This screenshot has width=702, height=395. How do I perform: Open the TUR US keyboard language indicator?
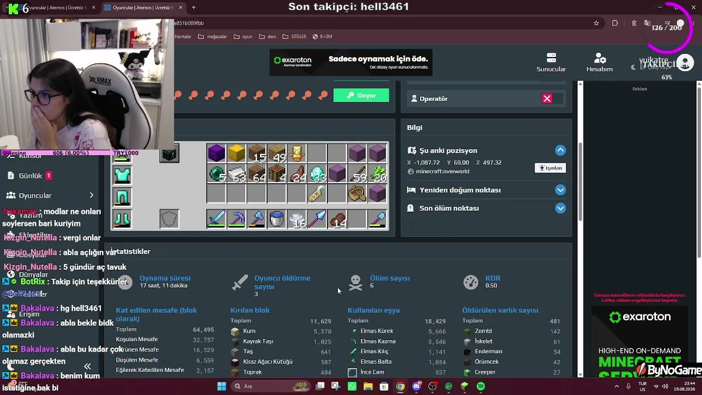pyautogui.click(x=642, y=386)
